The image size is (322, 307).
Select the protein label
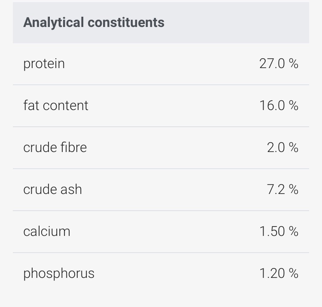(44, 64)
